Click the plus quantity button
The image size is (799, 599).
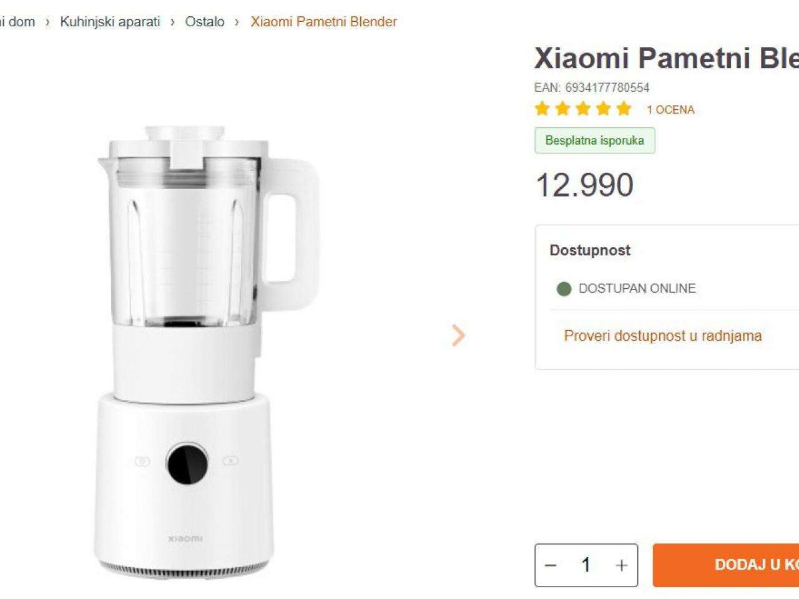[x=622, y=565]
